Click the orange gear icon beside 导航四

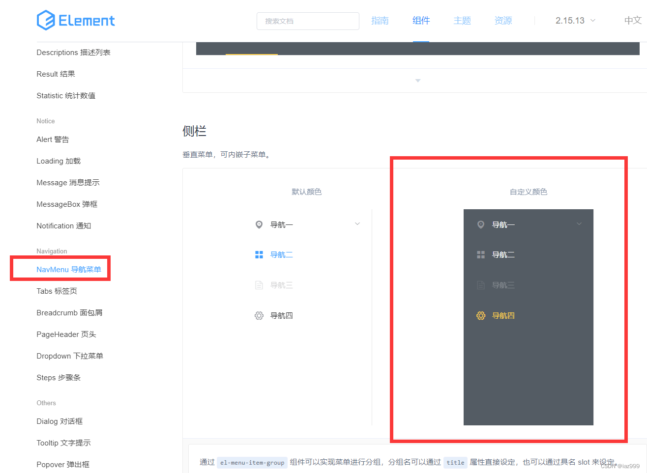click(x=481, y=315)
